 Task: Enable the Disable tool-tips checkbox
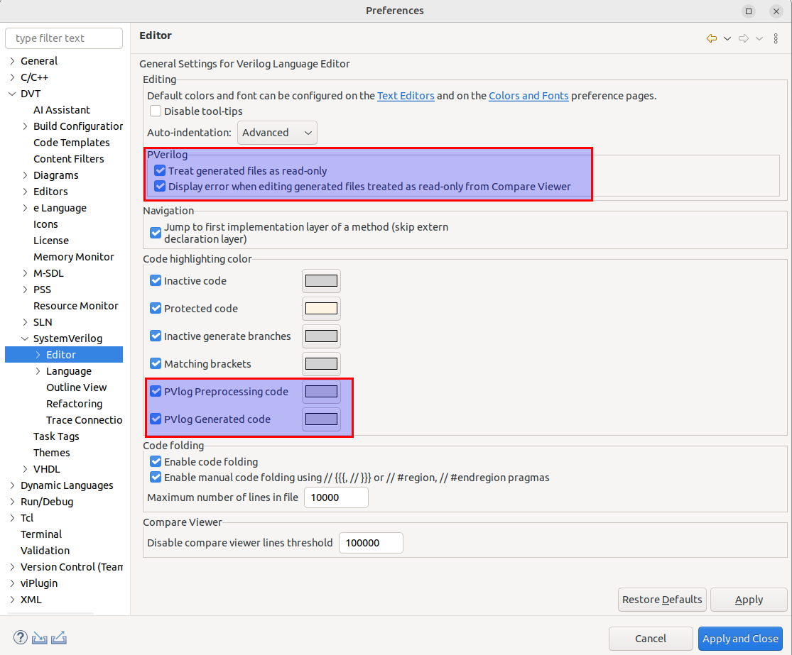[155, 111]
